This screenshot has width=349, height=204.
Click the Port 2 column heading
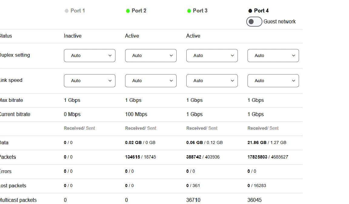[x=139, y=11]
